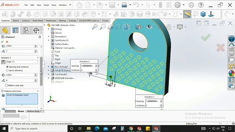Open the Tools menu

pyautogui.click(x=54, y=5)
